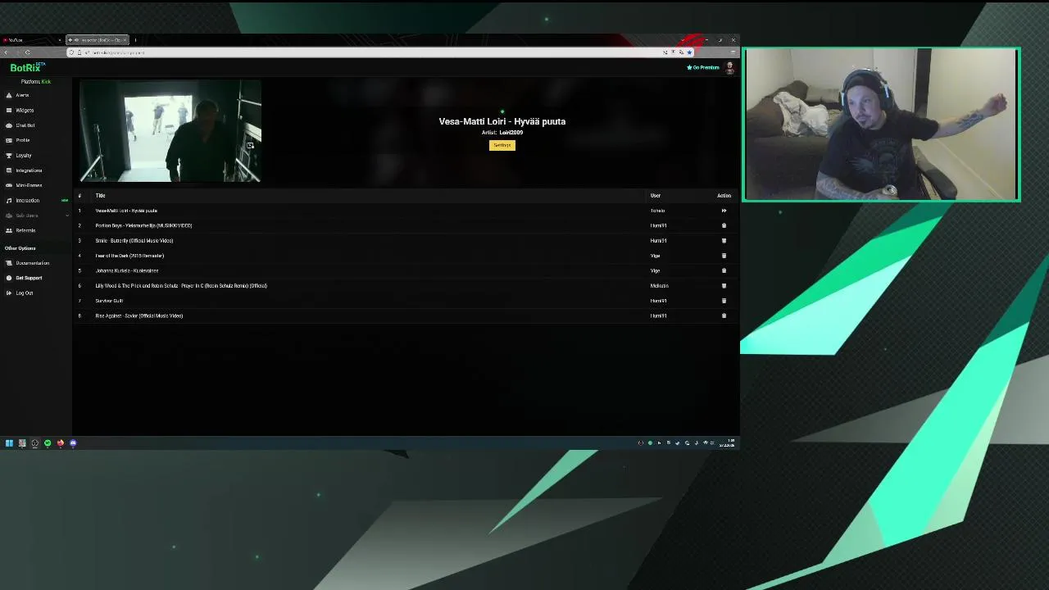
Task: Click the taskbar clock
Action: [729, 443]
